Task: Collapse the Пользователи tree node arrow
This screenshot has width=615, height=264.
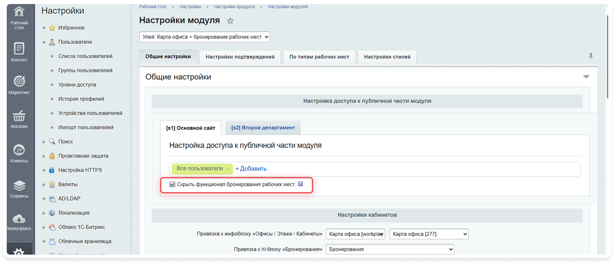Action: point(44,42)
